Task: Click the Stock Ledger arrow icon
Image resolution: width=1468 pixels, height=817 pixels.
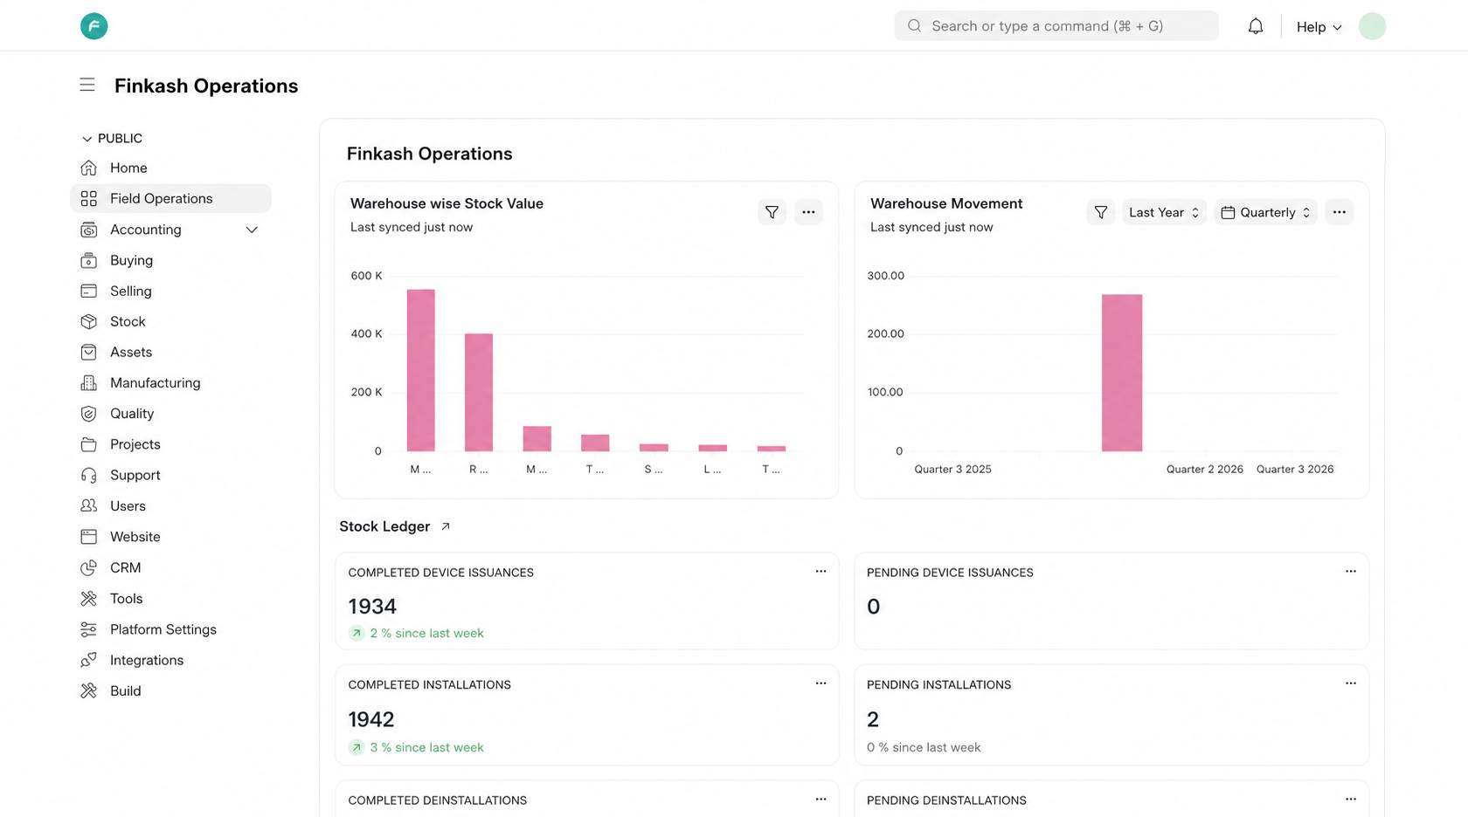Action: pos(446,526)
